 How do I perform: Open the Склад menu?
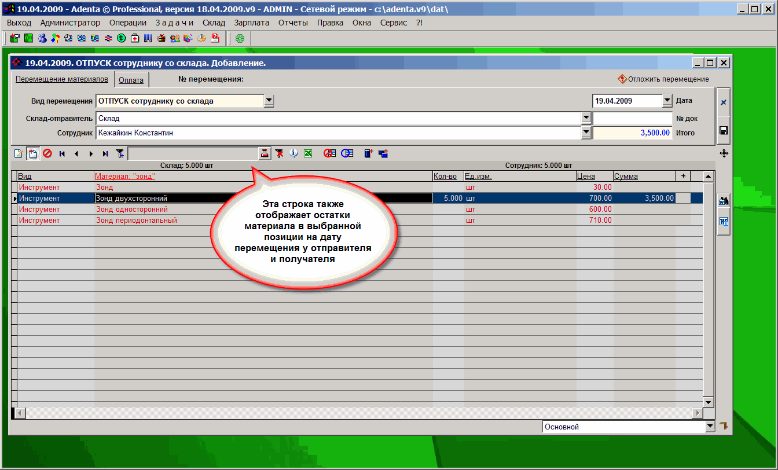pyautogui.click(x=214, y=23)
